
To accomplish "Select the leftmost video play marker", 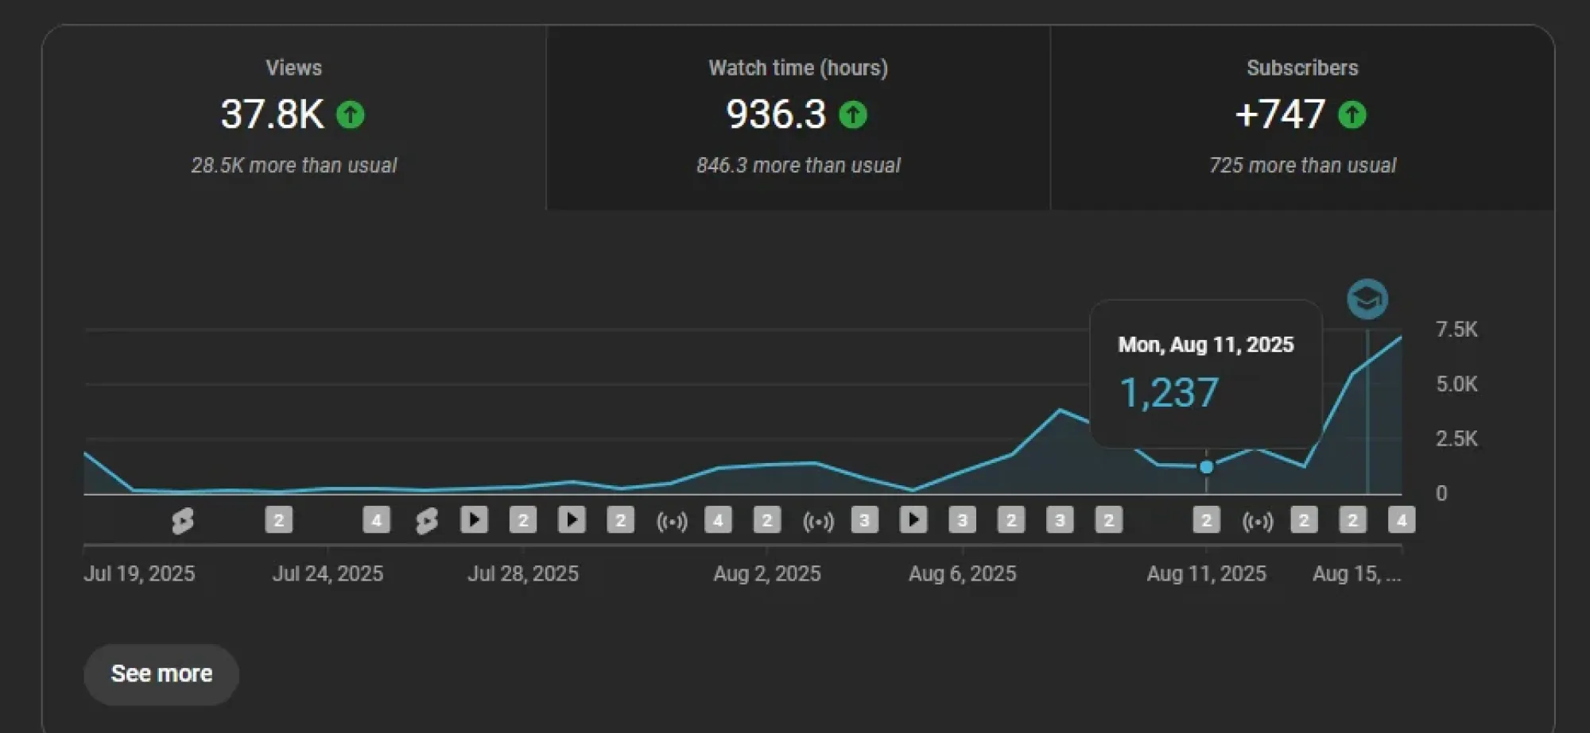I will point(474,520).
